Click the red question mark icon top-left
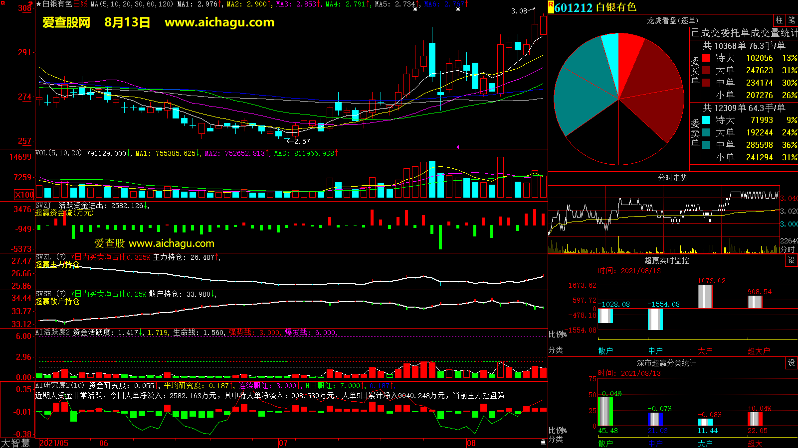This screenshot has width=798, height=448. (30, 3)
